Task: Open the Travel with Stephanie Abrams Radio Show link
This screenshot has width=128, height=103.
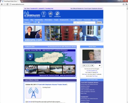Action: [52, 85]
